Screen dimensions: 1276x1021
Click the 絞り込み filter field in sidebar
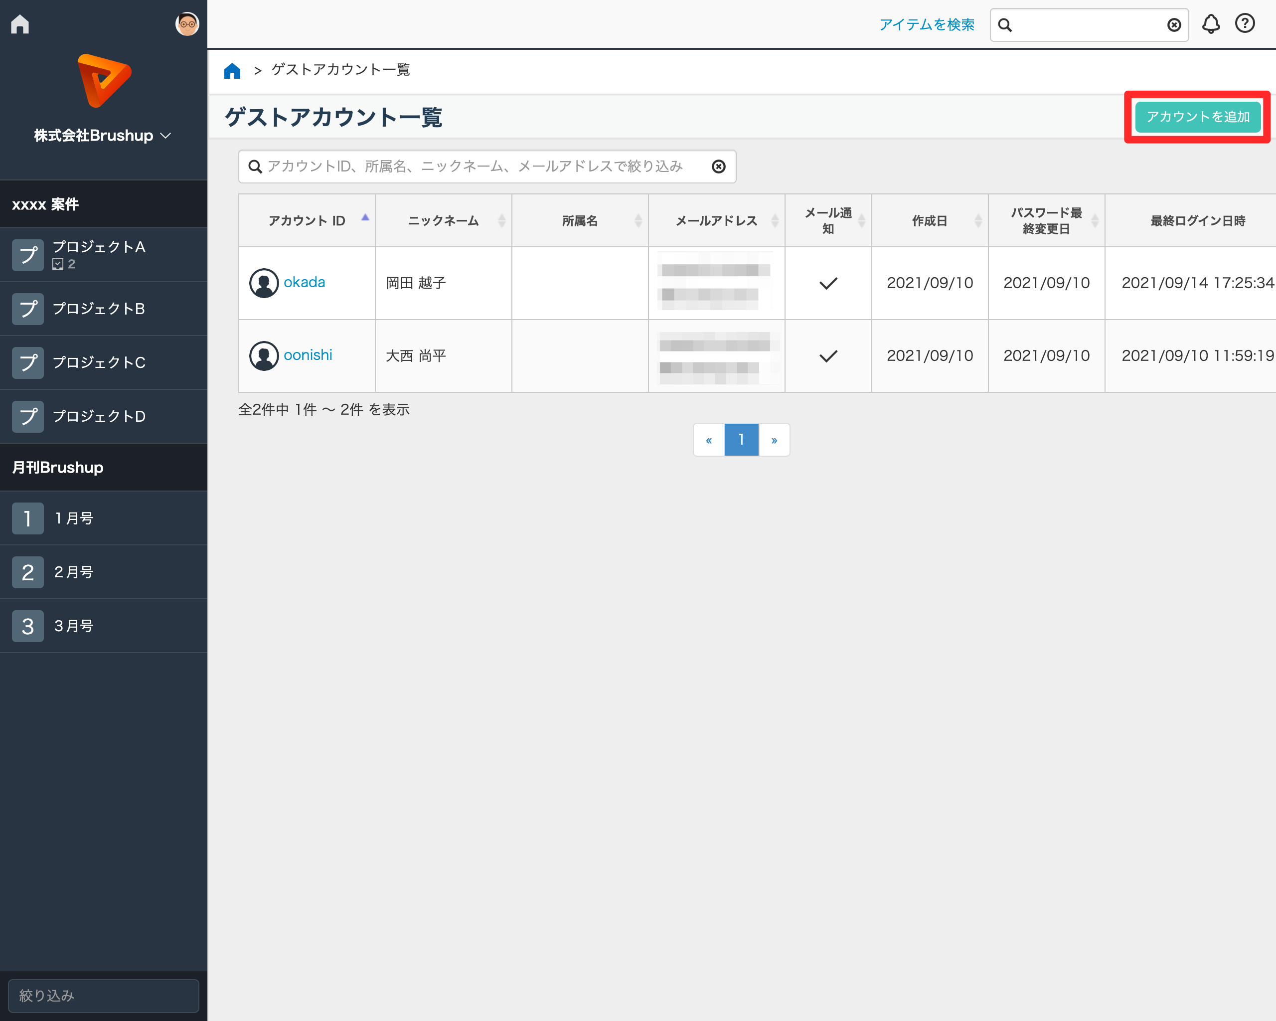point(103,996)
